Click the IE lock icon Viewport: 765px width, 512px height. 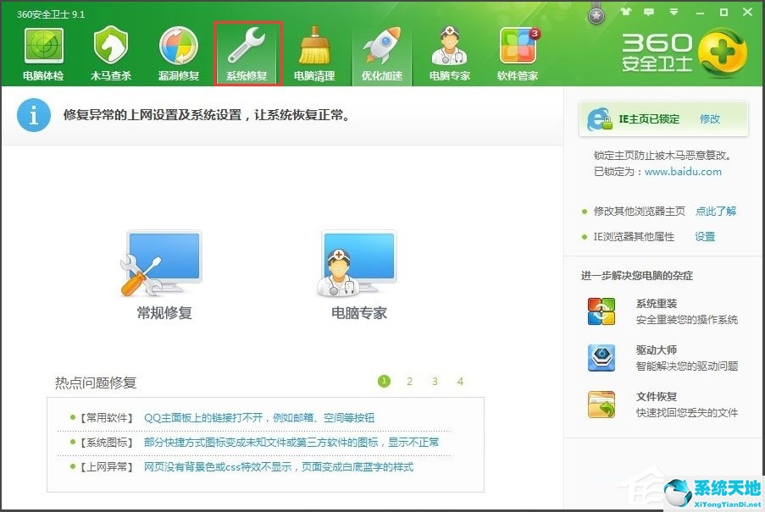click(600, 118)
